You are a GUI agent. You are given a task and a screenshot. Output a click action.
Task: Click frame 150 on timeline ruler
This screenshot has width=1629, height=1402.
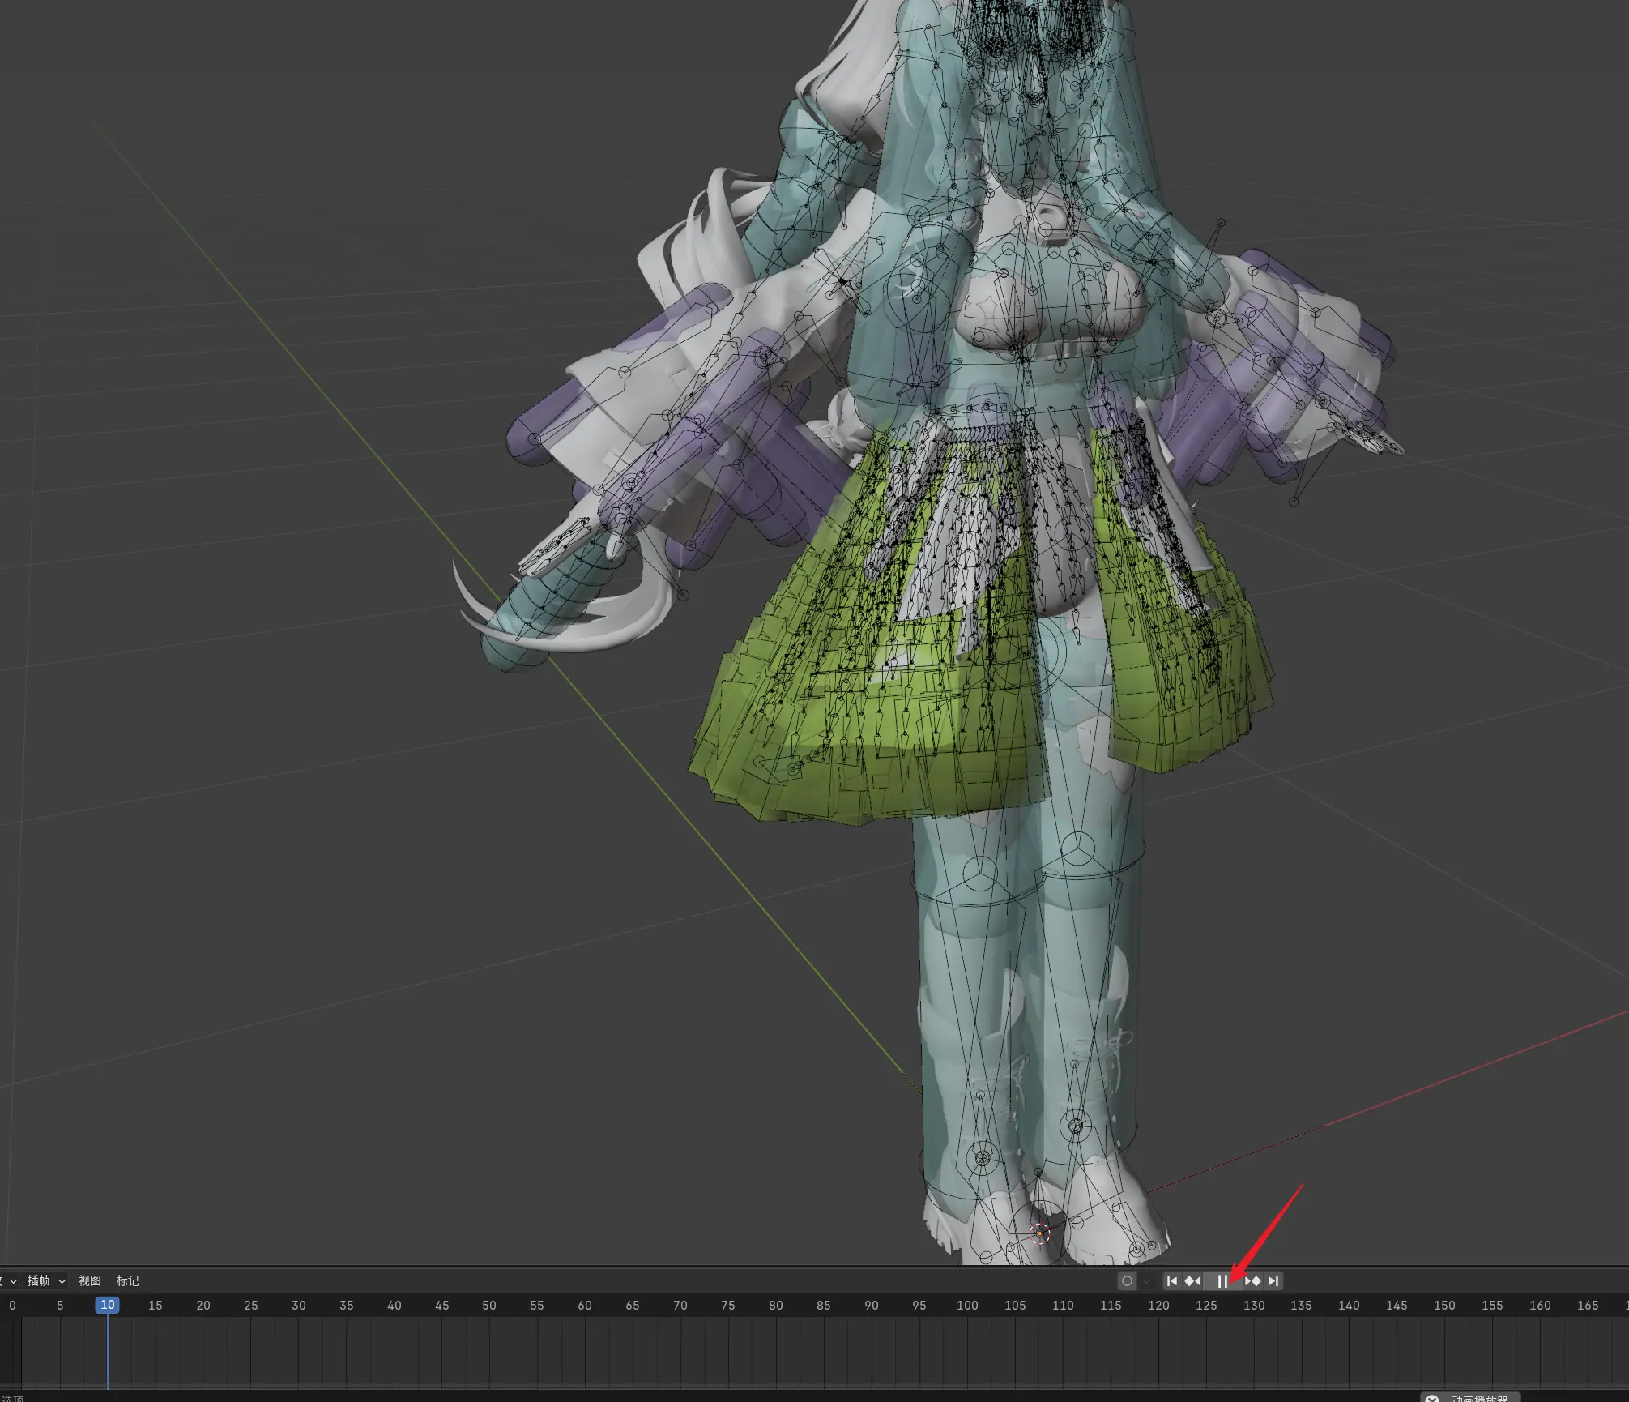1444,1306
